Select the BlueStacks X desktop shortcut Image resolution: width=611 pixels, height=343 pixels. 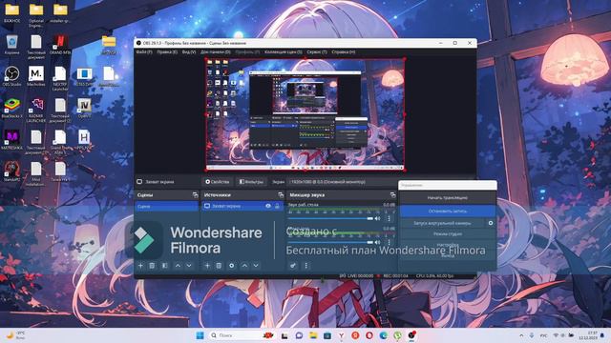click(x=12, y=108)
